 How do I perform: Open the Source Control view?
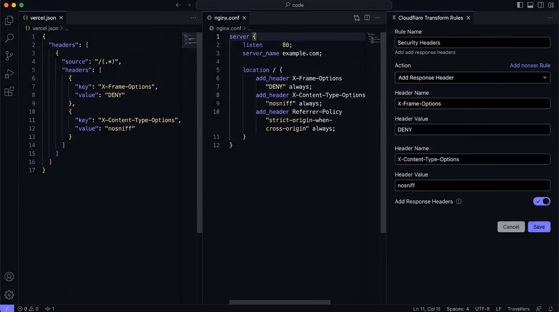9,56
